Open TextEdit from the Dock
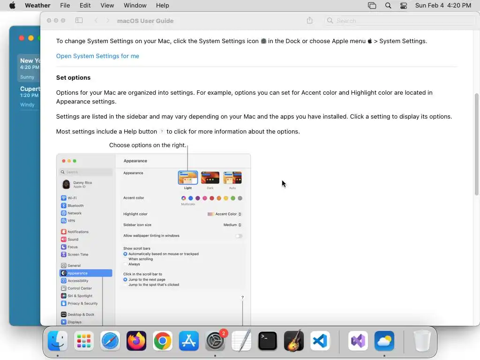This screenshot has height=360, width=480. [241, 341]
